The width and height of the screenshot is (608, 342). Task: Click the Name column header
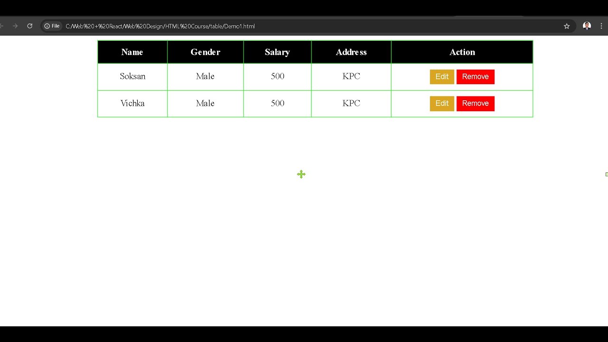(x=133, y=52)
